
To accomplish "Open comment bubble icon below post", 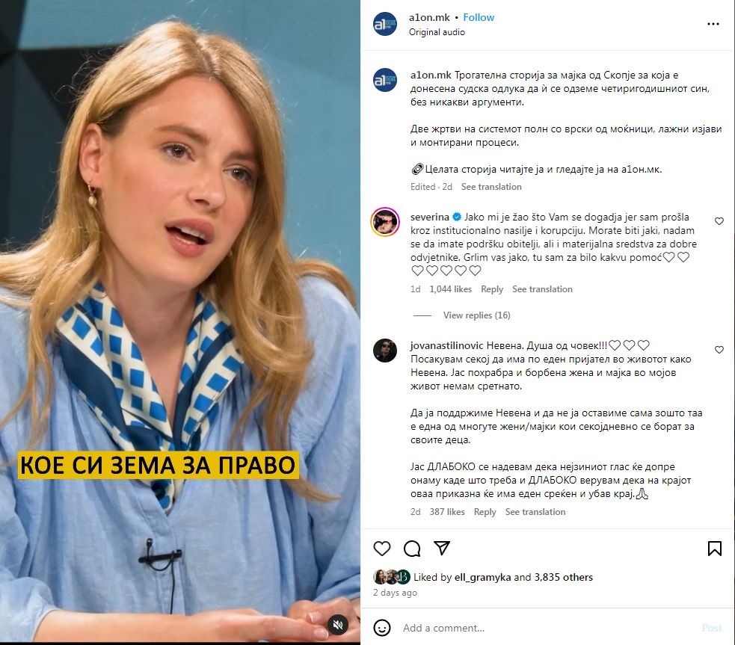I will tap(412, 548).
